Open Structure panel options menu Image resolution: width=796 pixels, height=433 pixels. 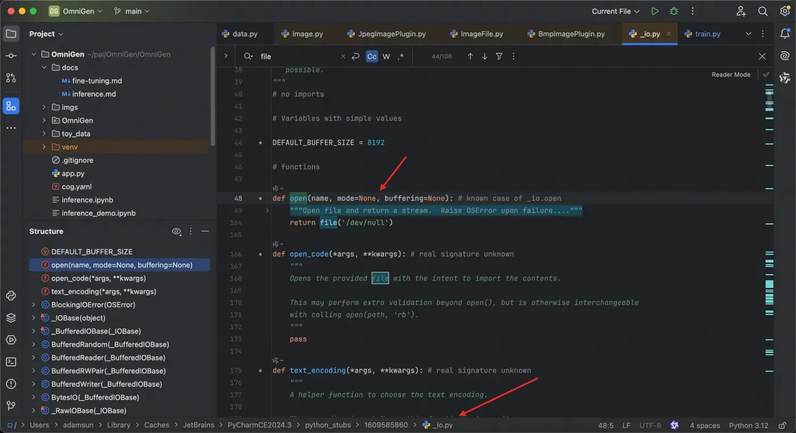coord(190,232)
